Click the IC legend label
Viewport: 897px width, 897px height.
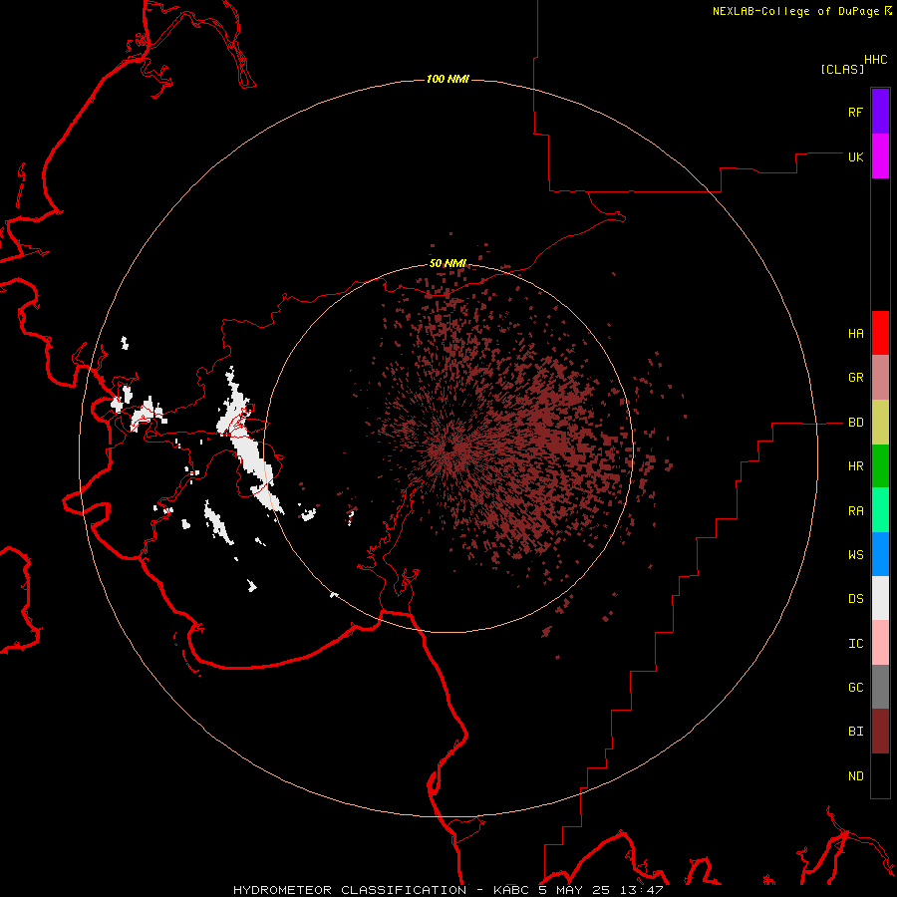pos(855,644)
